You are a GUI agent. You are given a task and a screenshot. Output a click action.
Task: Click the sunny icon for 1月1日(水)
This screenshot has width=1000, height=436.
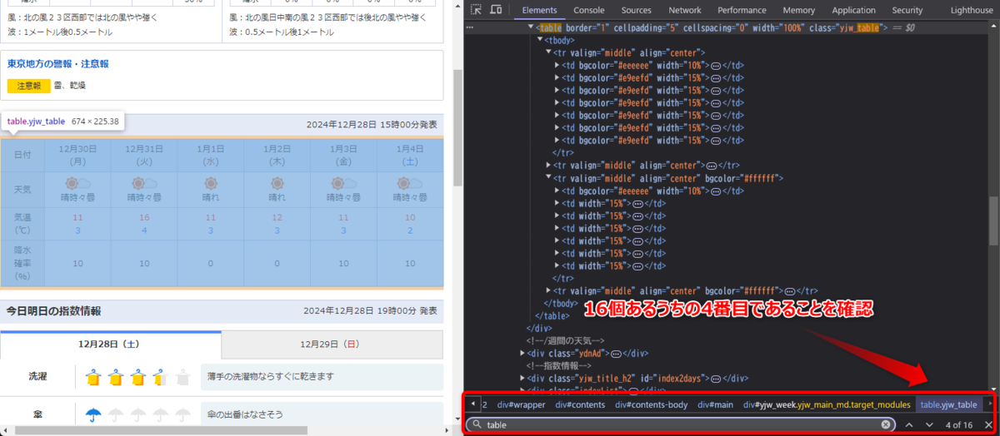(210, 184)
